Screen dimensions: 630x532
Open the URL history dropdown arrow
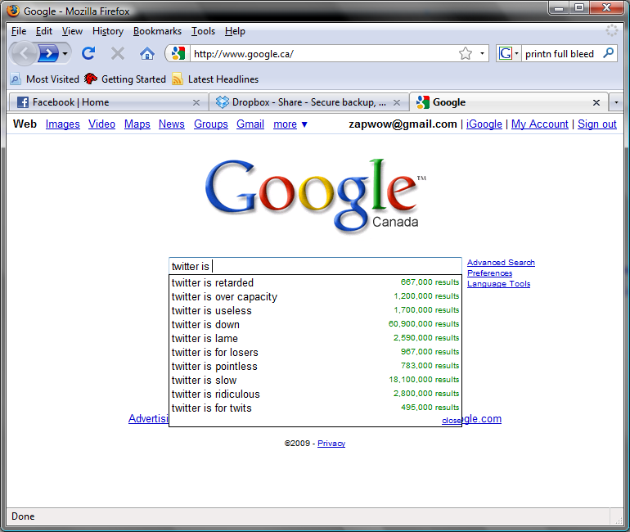(482, 53)
